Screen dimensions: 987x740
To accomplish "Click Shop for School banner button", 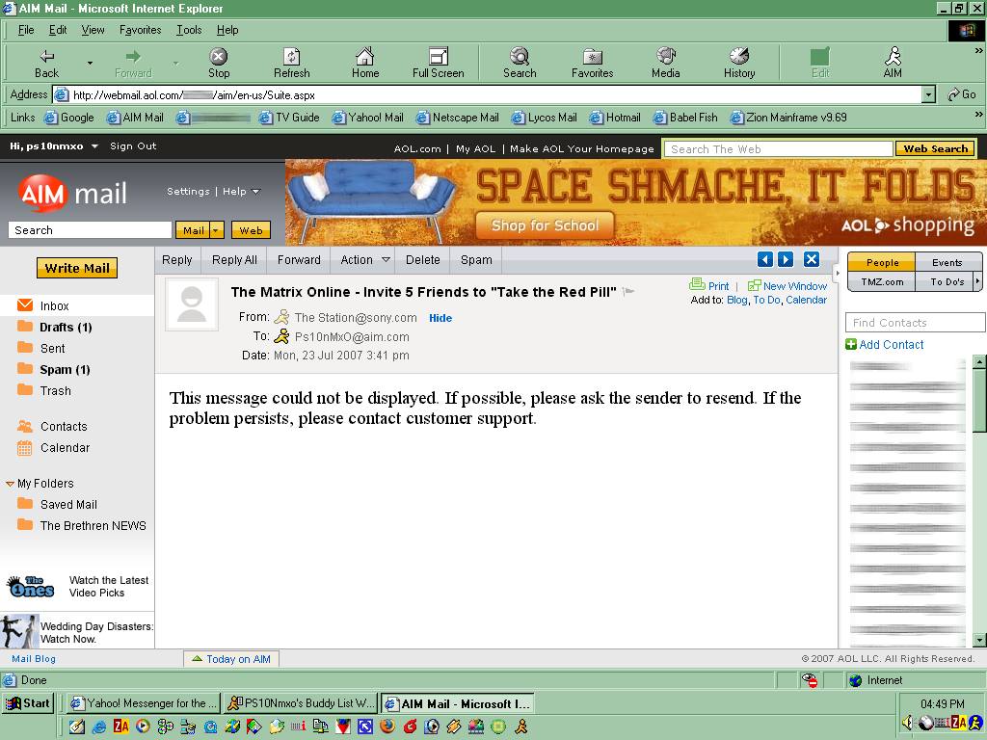I will (545, 225).
